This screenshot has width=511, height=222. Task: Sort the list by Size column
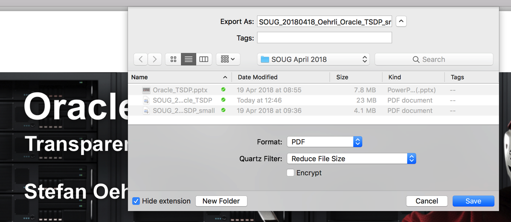point(356,77)
